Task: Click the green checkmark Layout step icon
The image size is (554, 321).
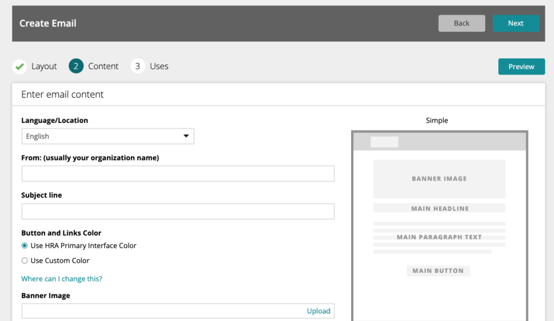Action: coord(20,66)
